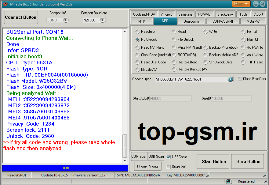Open the Android tab
The height and width of the screenshot is (185, 269).
pyautogui.click(x=167, y=14)
